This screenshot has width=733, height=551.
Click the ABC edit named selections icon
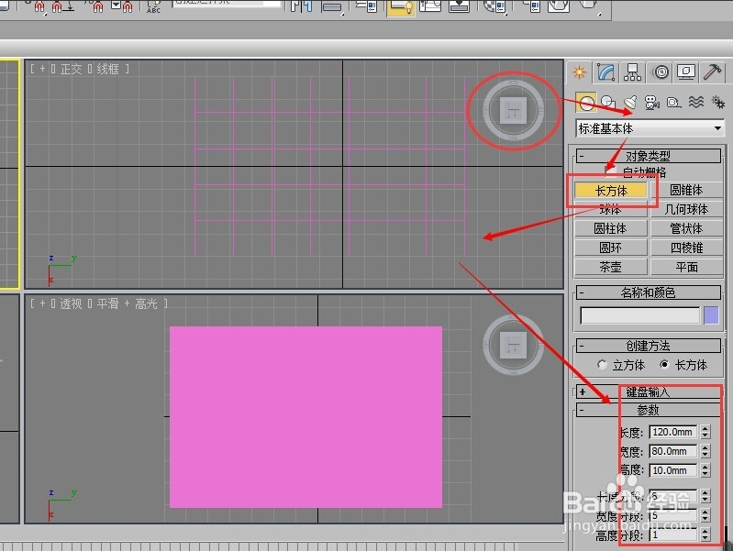click(x=153, y=6)
